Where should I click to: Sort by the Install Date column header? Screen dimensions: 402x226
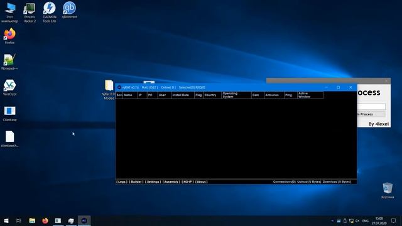click(x=183, y=95)
